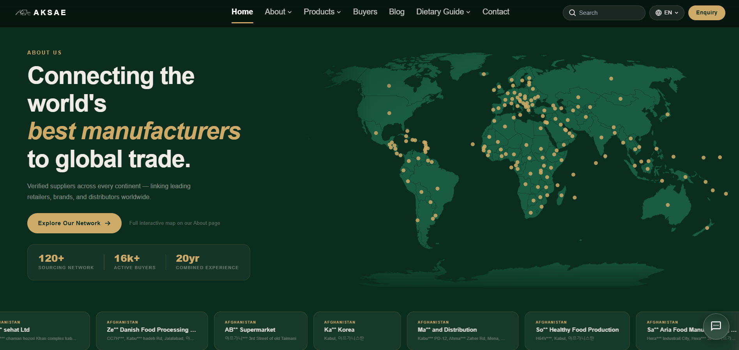
Task: Open the chat bubble widget
Action: tap(716, 326)
